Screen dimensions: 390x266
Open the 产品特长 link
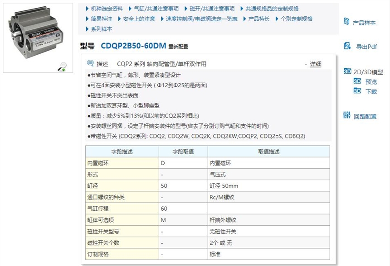pos(259,19)
